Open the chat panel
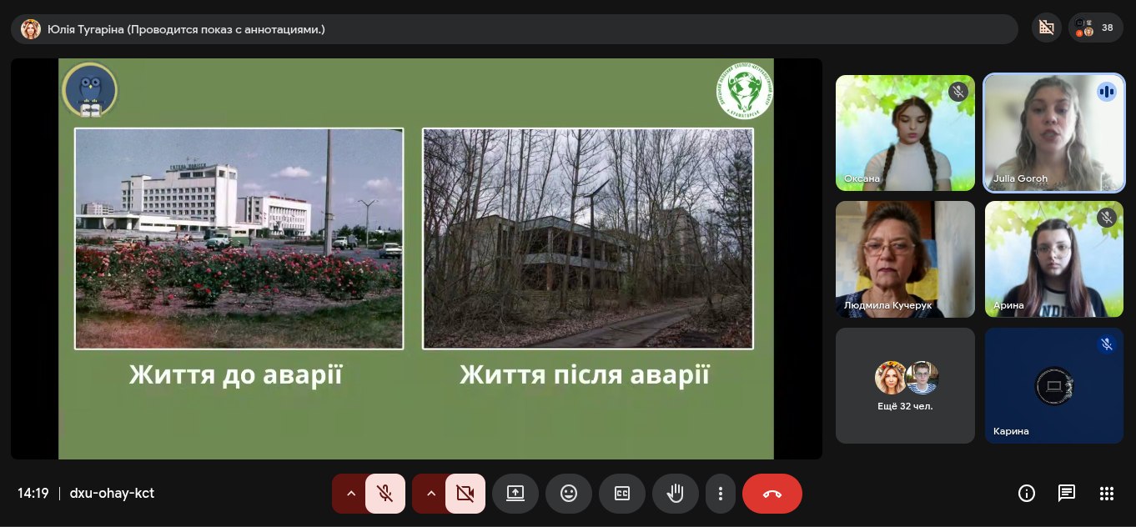Viewport: 1136px width, 527px height. coord(1067,494)
